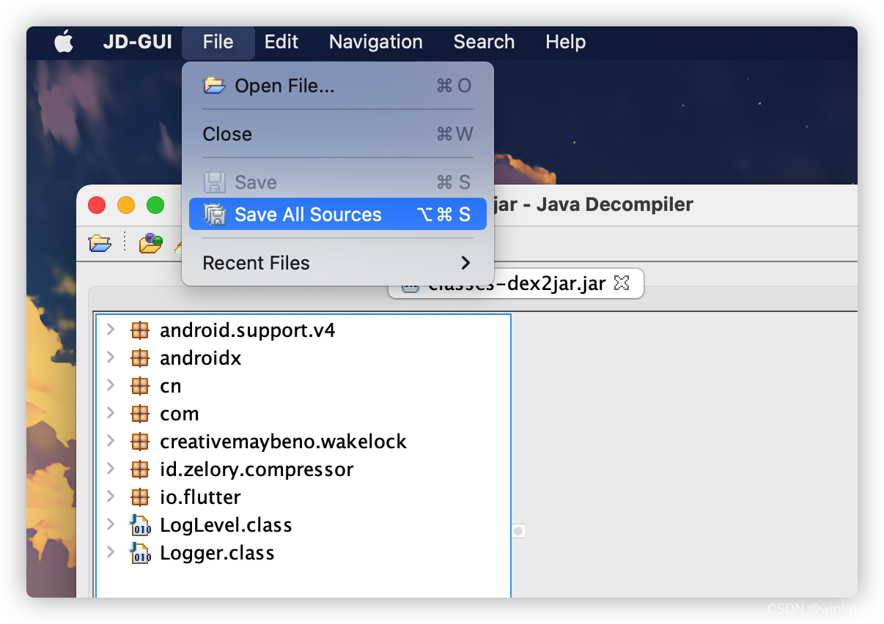Click the Open Type toolbar icon
The height and width of the screenshot is (624, 884).
pos(150,242)
